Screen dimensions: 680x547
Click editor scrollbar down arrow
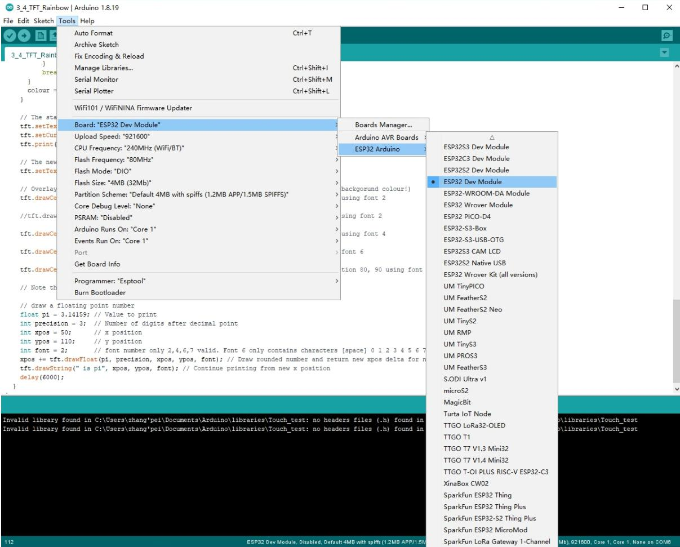coord(676,389)
